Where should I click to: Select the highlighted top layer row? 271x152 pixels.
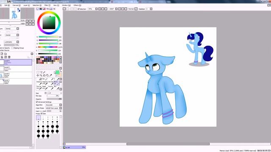point(16,62)
